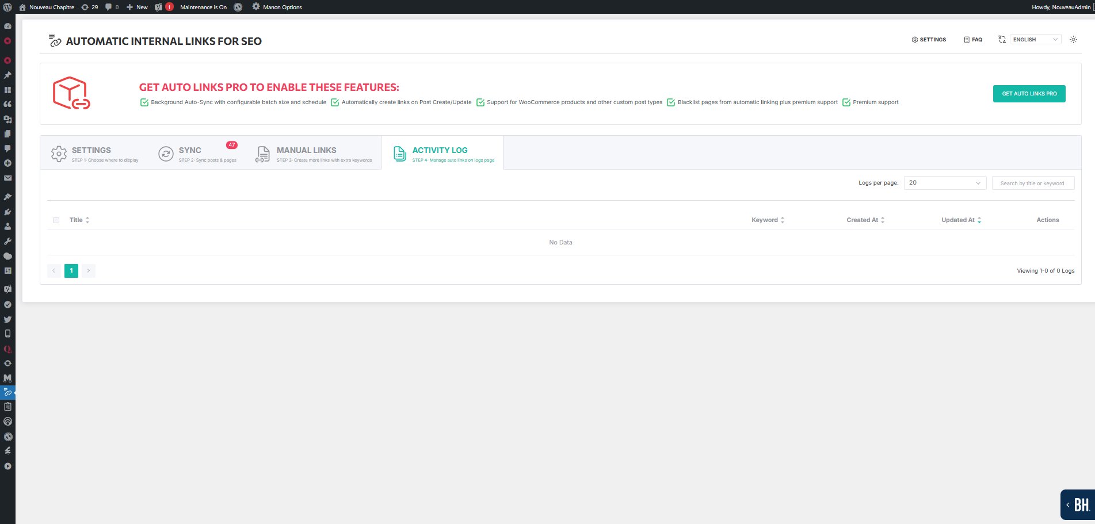Click the comments bubble icon in admin bar

(110, 7)
